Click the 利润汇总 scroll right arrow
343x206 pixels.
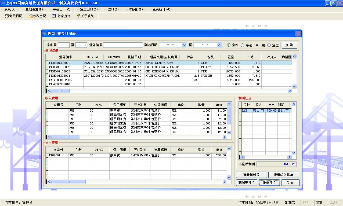290,157
